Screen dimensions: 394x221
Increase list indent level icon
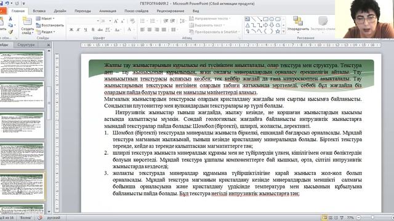pyautogui.click(x=172, y=21)
